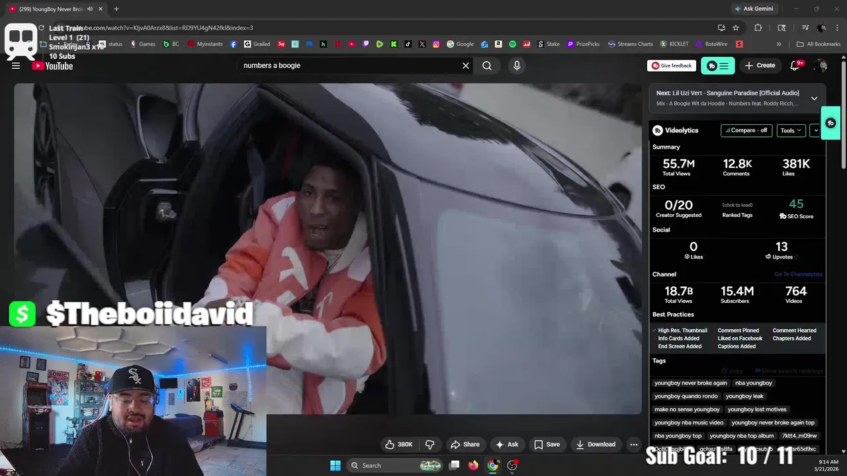The height and width of the screenshot is (476, 847).
Task: Open the Windows Start menu
Action: [x=335, y=465]
